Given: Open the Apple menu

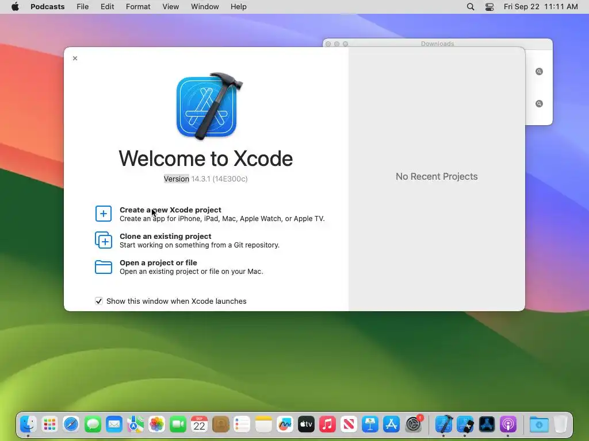Looking at the screenshot, I should pos(15,7).
